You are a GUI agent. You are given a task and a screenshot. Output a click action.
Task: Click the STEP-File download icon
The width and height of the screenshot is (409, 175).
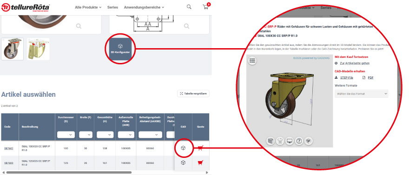click(336, 77)
